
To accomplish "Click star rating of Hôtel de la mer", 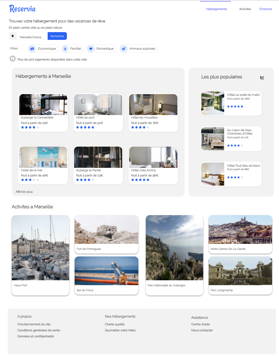I will click(30, 180).
